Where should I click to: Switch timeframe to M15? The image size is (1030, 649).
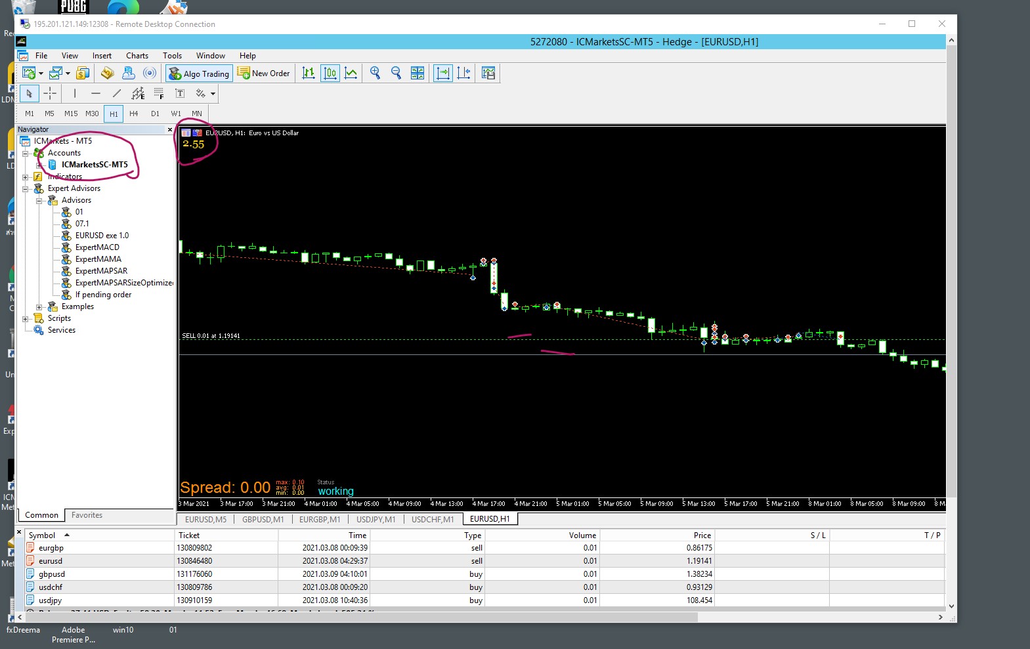click(71, 114)
